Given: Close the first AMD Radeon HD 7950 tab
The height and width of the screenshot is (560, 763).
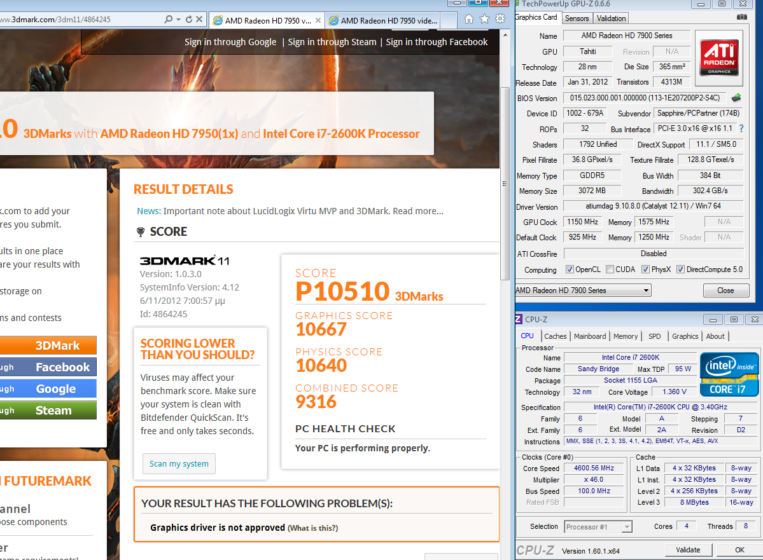Looking at the screenshot, I should click(318, 20).
